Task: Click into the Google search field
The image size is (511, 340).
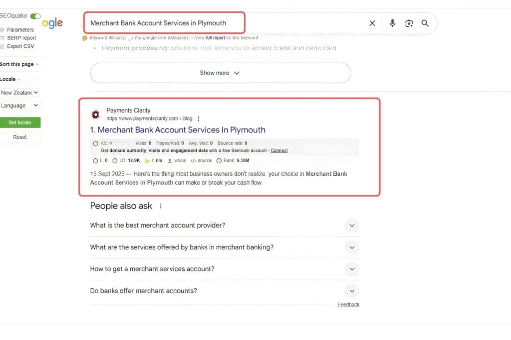Action: [x=225, y=23]
